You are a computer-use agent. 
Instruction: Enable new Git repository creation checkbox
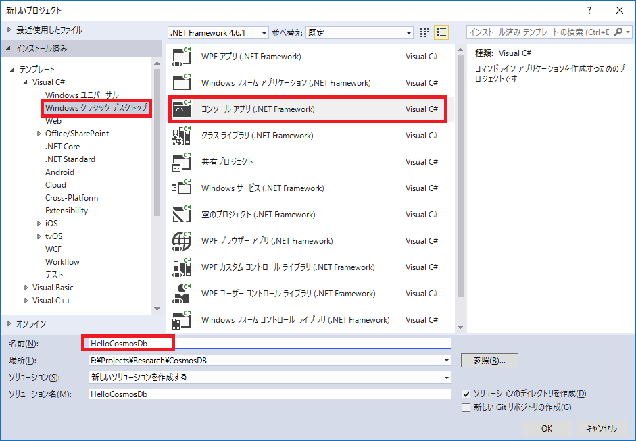coord(466,407)
